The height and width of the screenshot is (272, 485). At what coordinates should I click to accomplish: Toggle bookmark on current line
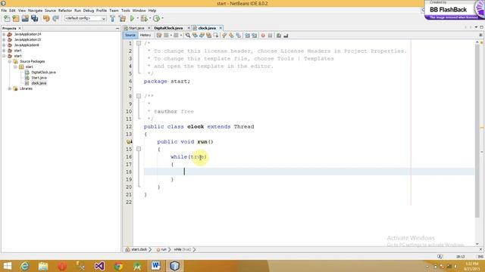(238, 36)
